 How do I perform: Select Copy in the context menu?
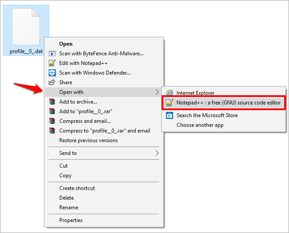click(x=65, y=176)
